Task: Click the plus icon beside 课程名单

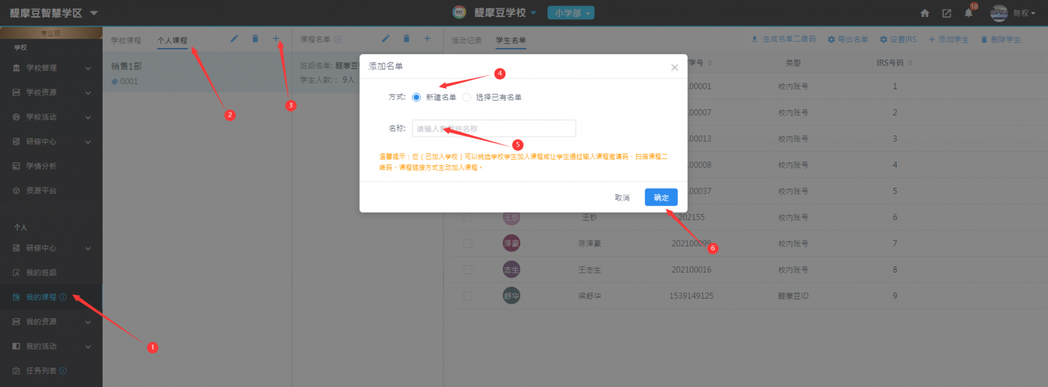Action: pos(427,39)
